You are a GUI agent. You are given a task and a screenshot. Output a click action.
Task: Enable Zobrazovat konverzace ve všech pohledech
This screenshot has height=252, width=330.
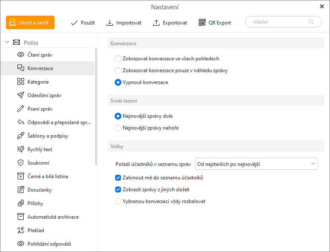(x=118, y=59)
